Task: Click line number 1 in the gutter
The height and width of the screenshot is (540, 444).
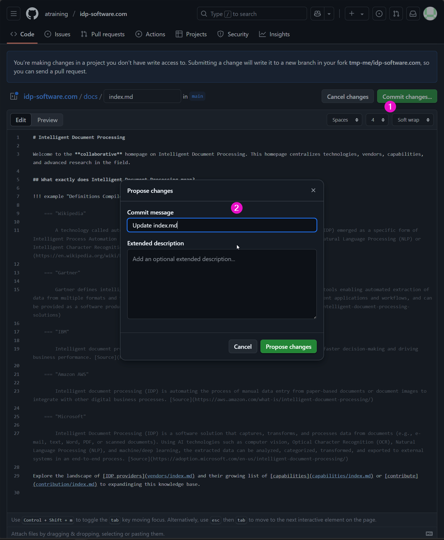Action: click(x=18, y=137)
